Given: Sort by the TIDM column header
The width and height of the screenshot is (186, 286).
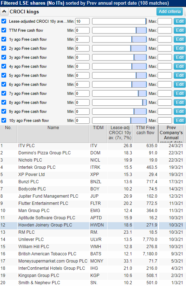Looking at the screenshot, I should [x=98, y=133].
